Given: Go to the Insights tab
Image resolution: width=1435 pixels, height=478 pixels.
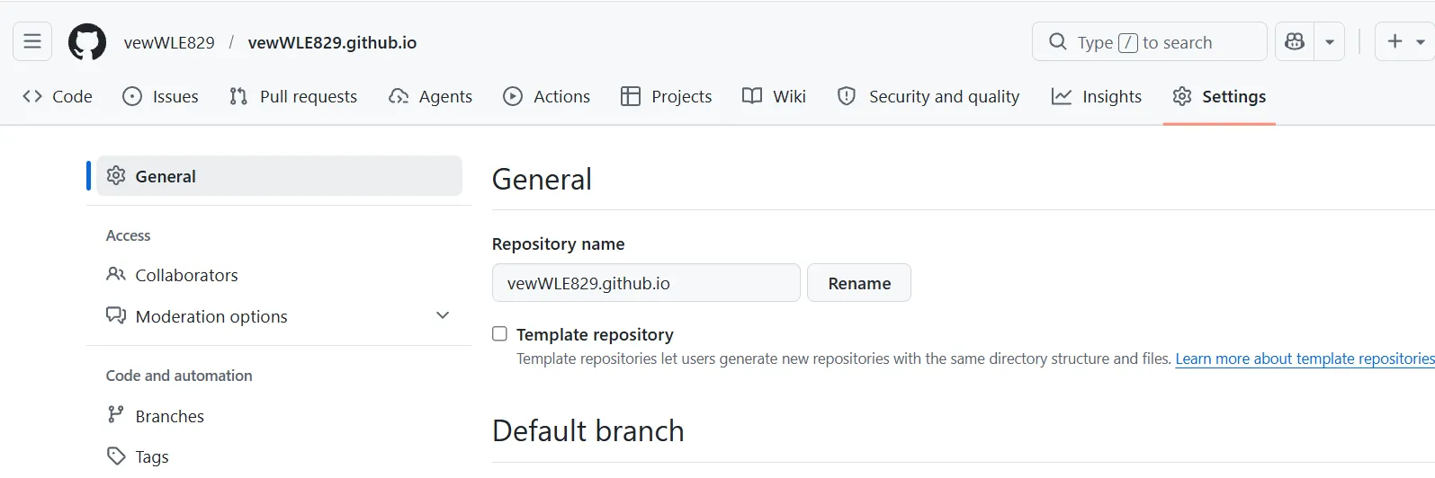Looking at the screenshot, I should click(1097, 96).
